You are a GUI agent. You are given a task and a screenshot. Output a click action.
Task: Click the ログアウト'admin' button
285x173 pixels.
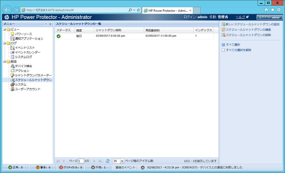click(270, 17)
